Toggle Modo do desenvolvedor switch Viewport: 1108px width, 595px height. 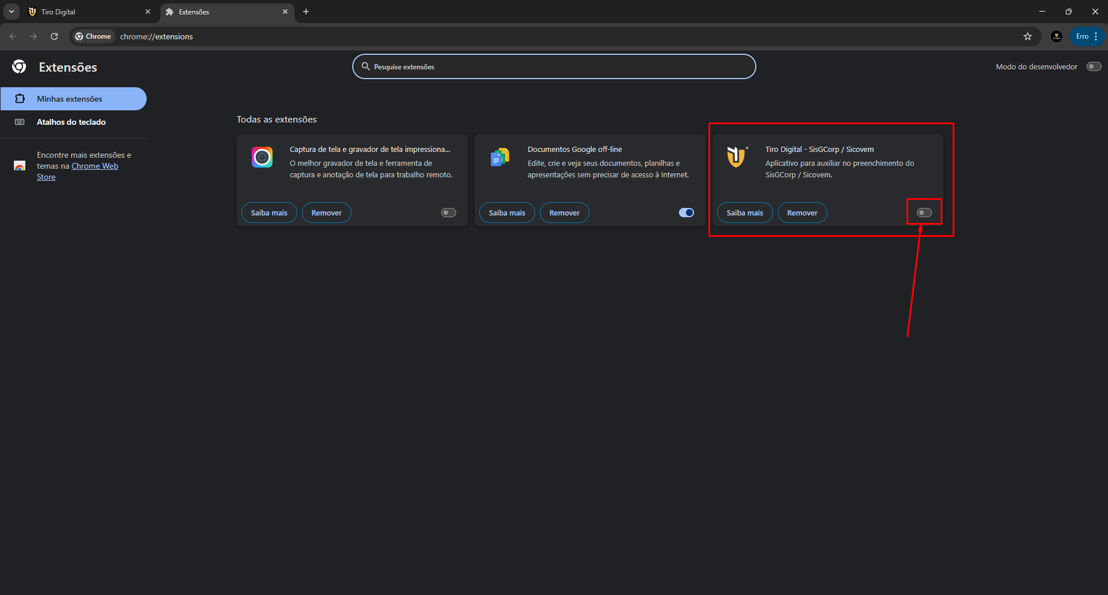click(1094, 66)
